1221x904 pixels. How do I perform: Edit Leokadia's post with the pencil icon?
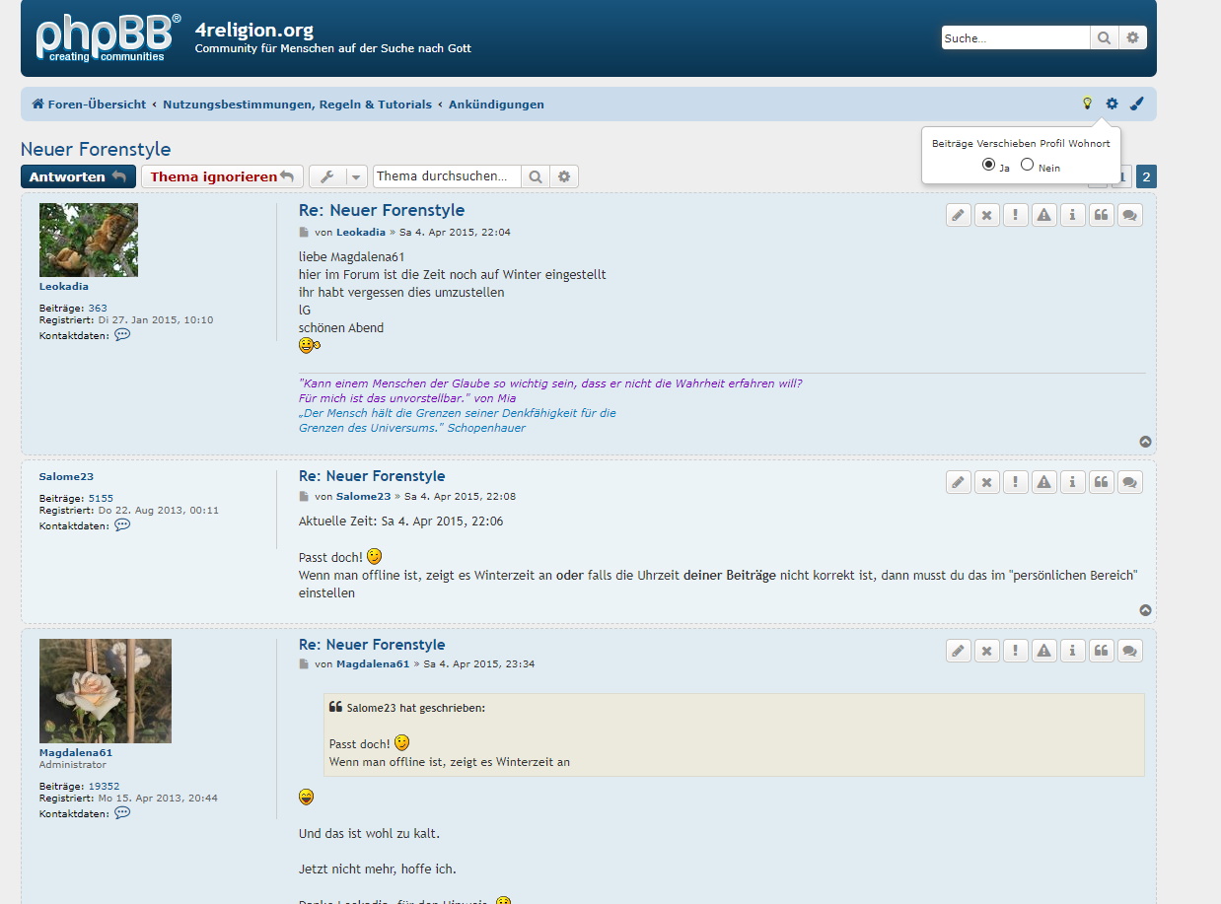point(959,215)
